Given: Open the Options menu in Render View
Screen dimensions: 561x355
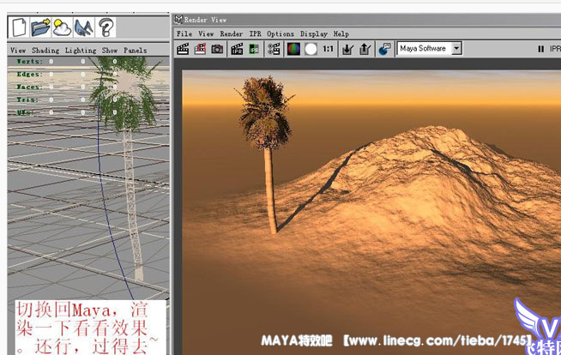Looking at the screenshot, I should coord(280,34).
